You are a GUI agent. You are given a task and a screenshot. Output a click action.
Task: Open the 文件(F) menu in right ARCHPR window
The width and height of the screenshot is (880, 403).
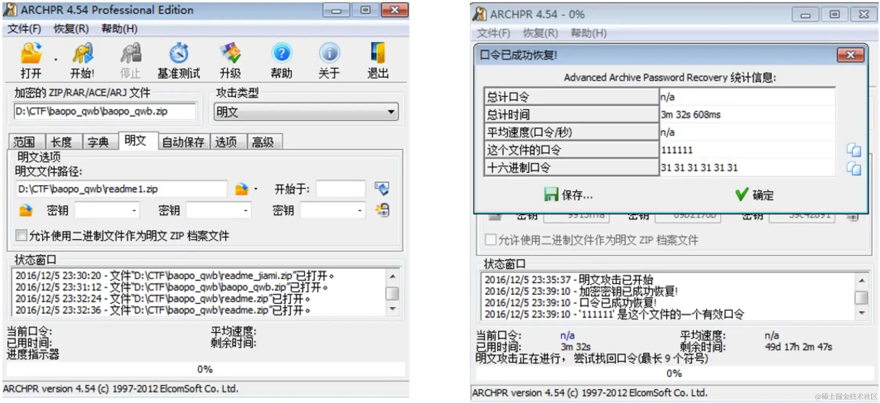click(x=493, y=33)
